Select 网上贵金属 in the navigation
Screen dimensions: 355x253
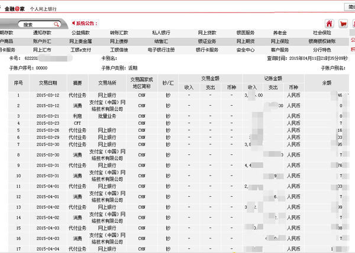tap(80, 41)
